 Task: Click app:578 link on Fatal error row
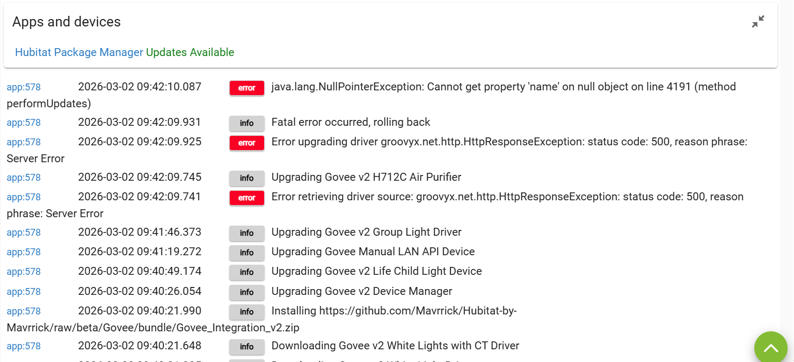click(x=24, y=123)
